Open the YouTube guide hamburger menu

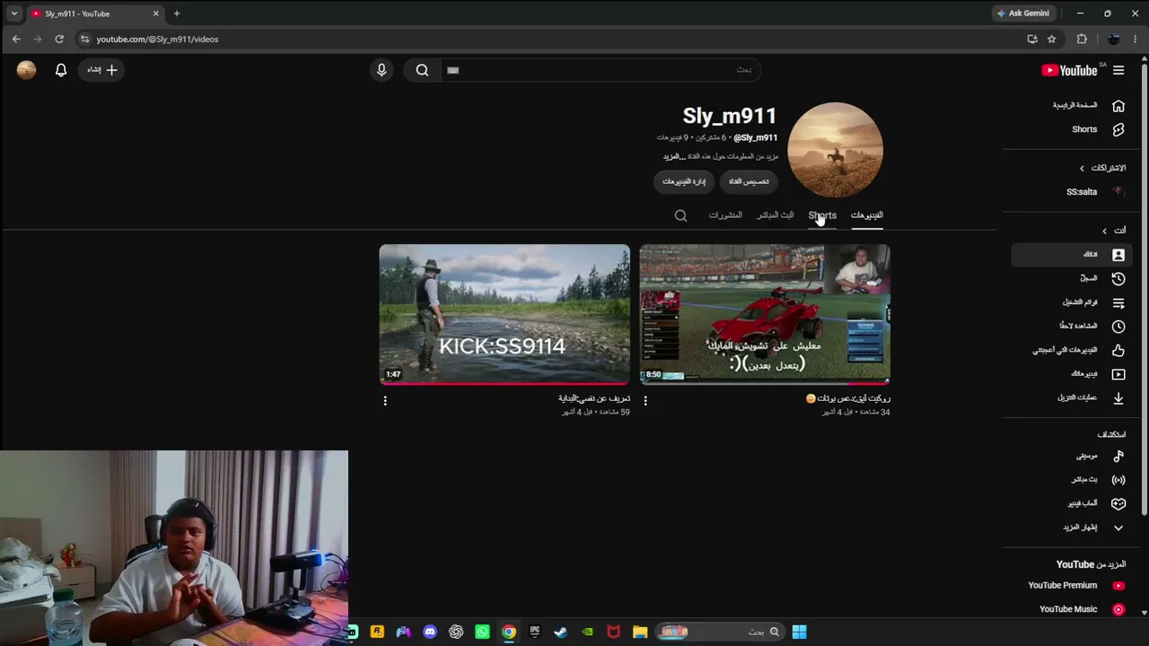click(1118, 70)
